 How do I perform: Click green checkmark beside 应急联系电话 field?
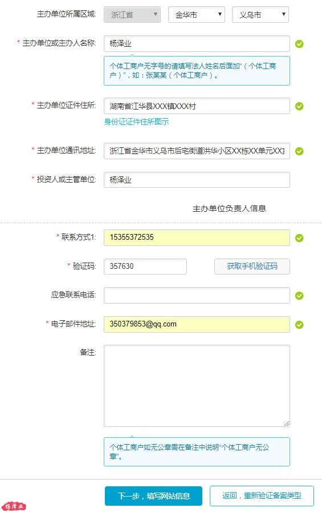pyautogui.click(x=299, y=296)
